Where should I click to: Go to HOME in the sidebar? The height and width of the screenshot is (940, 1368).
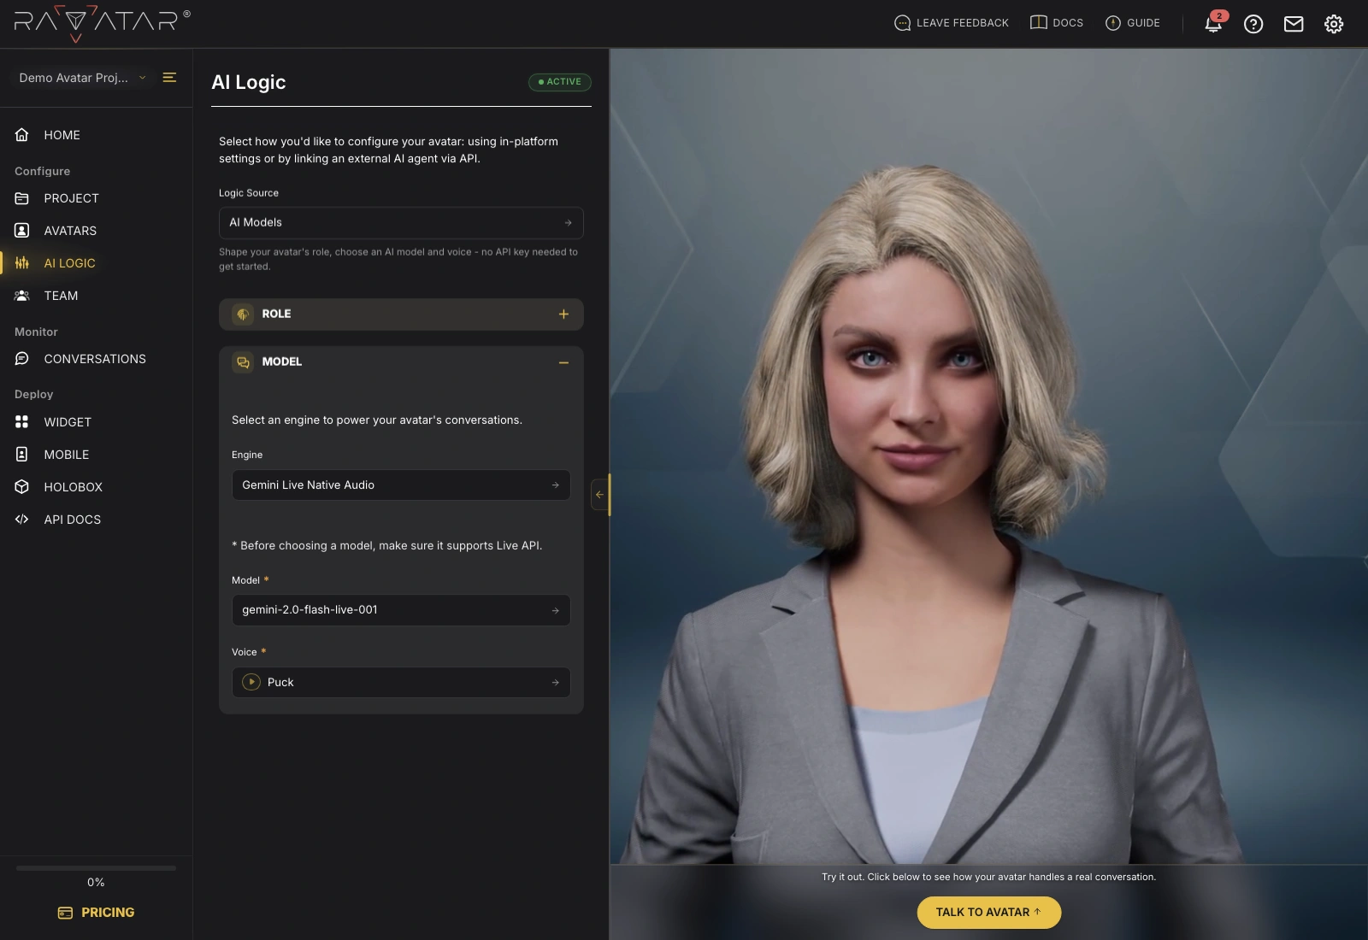62,135
